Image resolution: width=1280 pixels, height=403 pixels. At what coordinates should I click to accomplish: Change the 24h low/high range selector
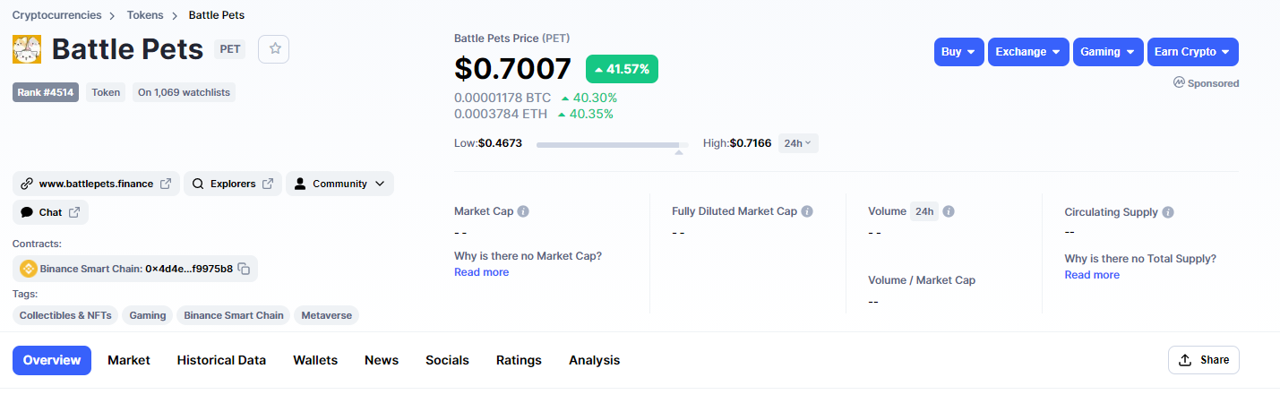tap(798, 143)
